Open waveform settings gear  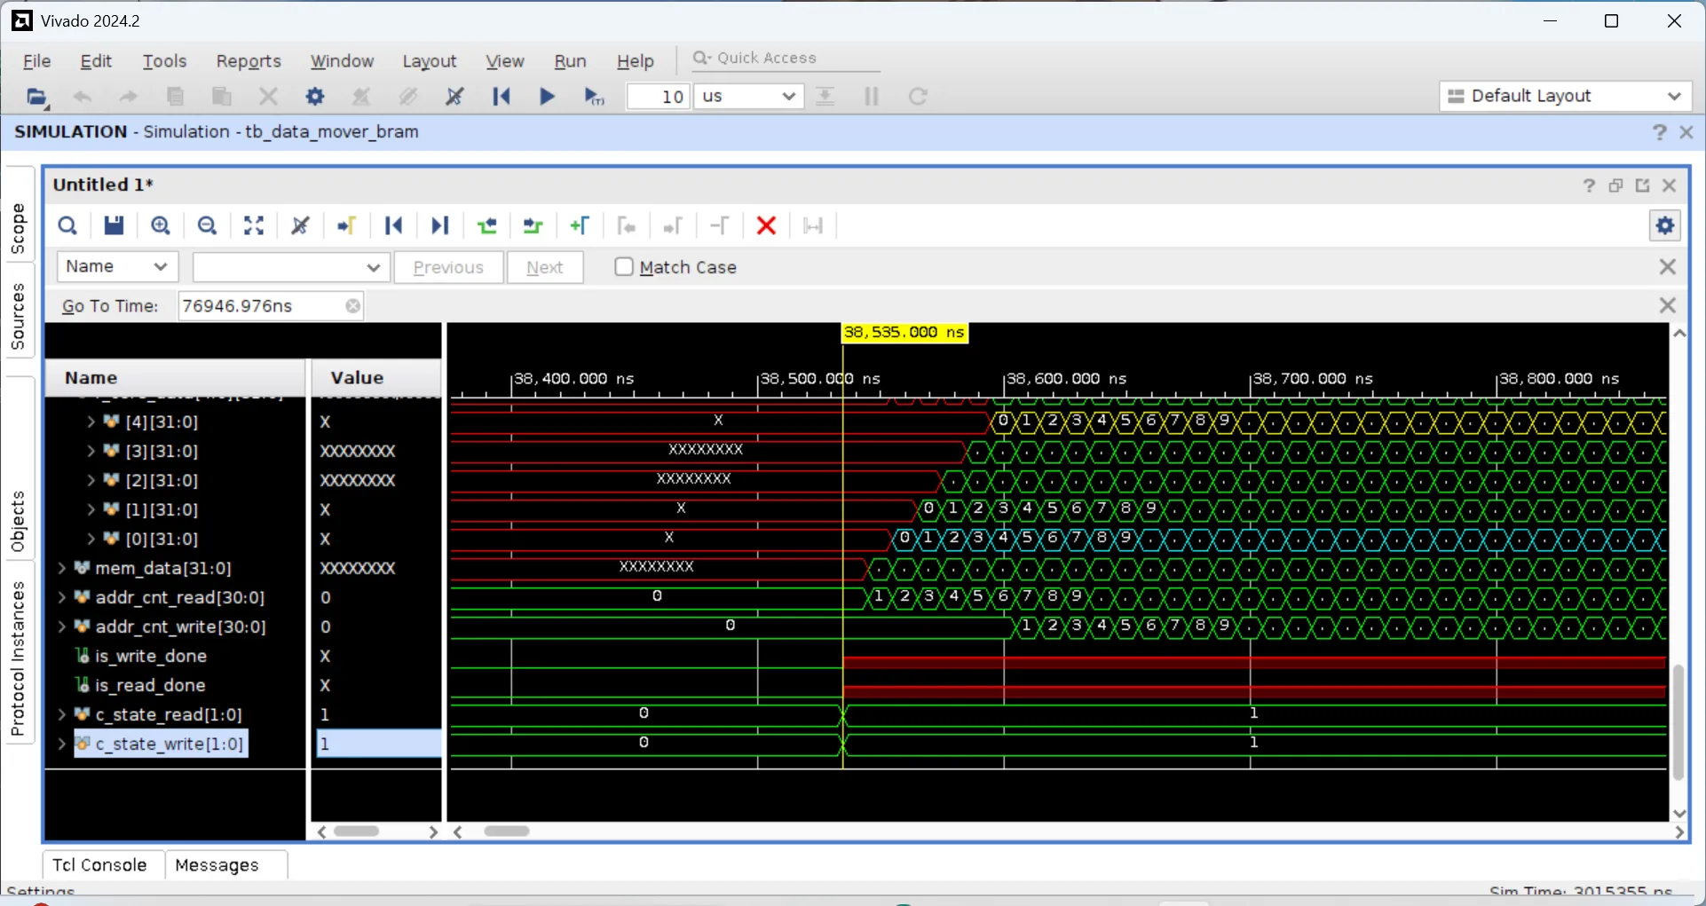pos(1665,226)
